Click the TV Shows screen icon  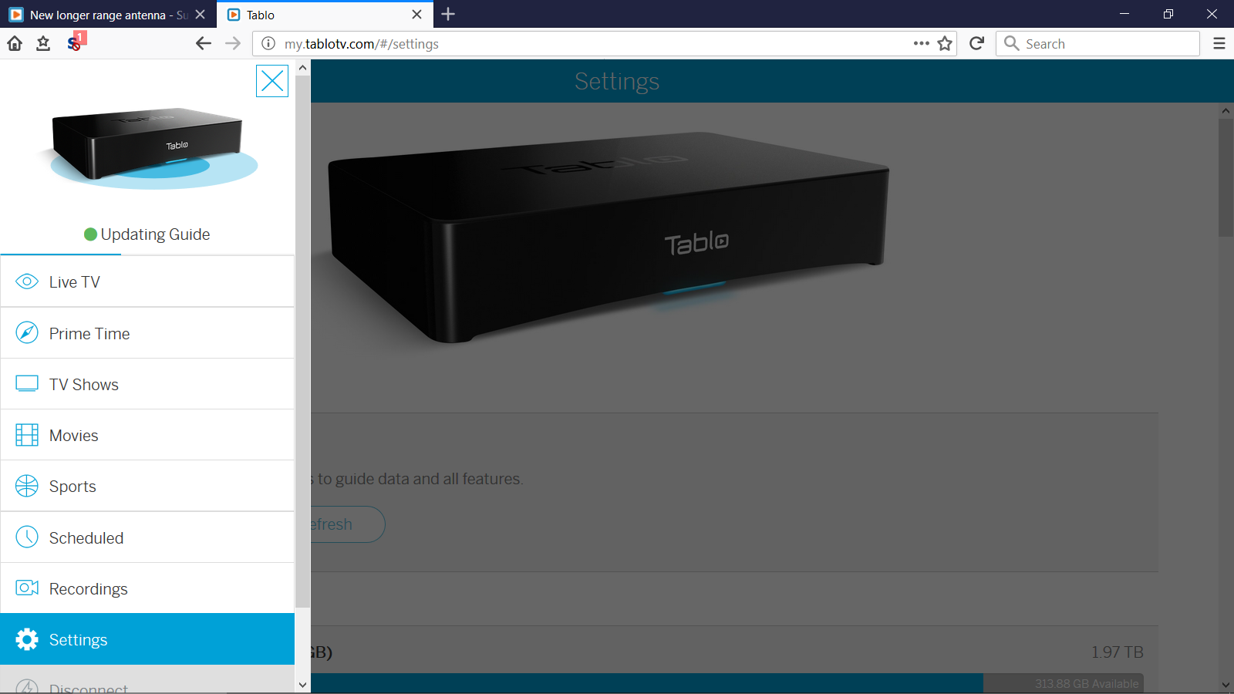click(27, 383)
